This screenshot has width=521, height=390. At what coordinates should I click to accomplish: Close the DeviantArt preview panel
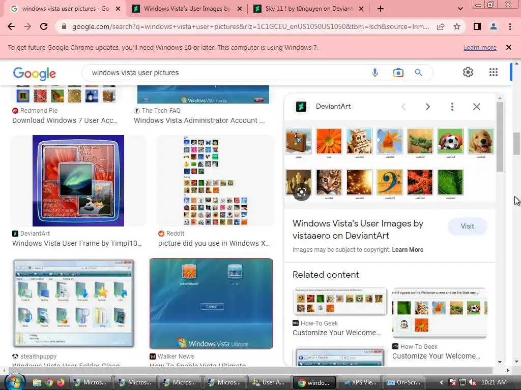476,107
